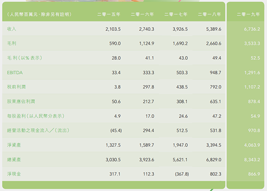Click net assets value 1,327.5
The width and height of the screenshot is (267, 191).
pos(113,145)
